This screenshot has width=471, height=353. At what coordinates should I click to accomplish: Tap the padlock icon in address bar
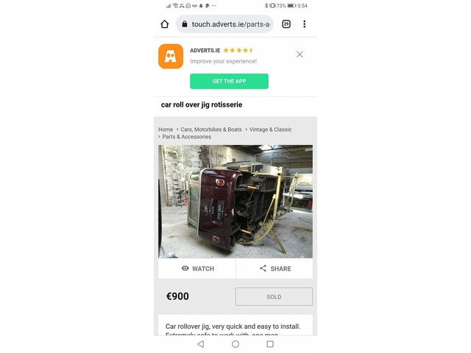[x=185, y=24]
